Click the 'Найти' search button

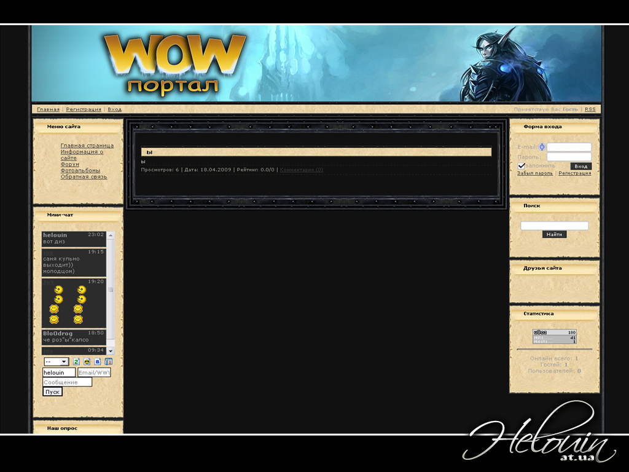coord(555,234)
